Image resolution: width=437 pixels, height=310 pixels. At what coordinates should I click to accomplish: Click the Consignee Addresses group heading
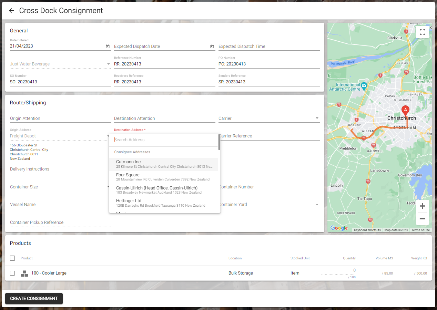[x=132, y=152]
